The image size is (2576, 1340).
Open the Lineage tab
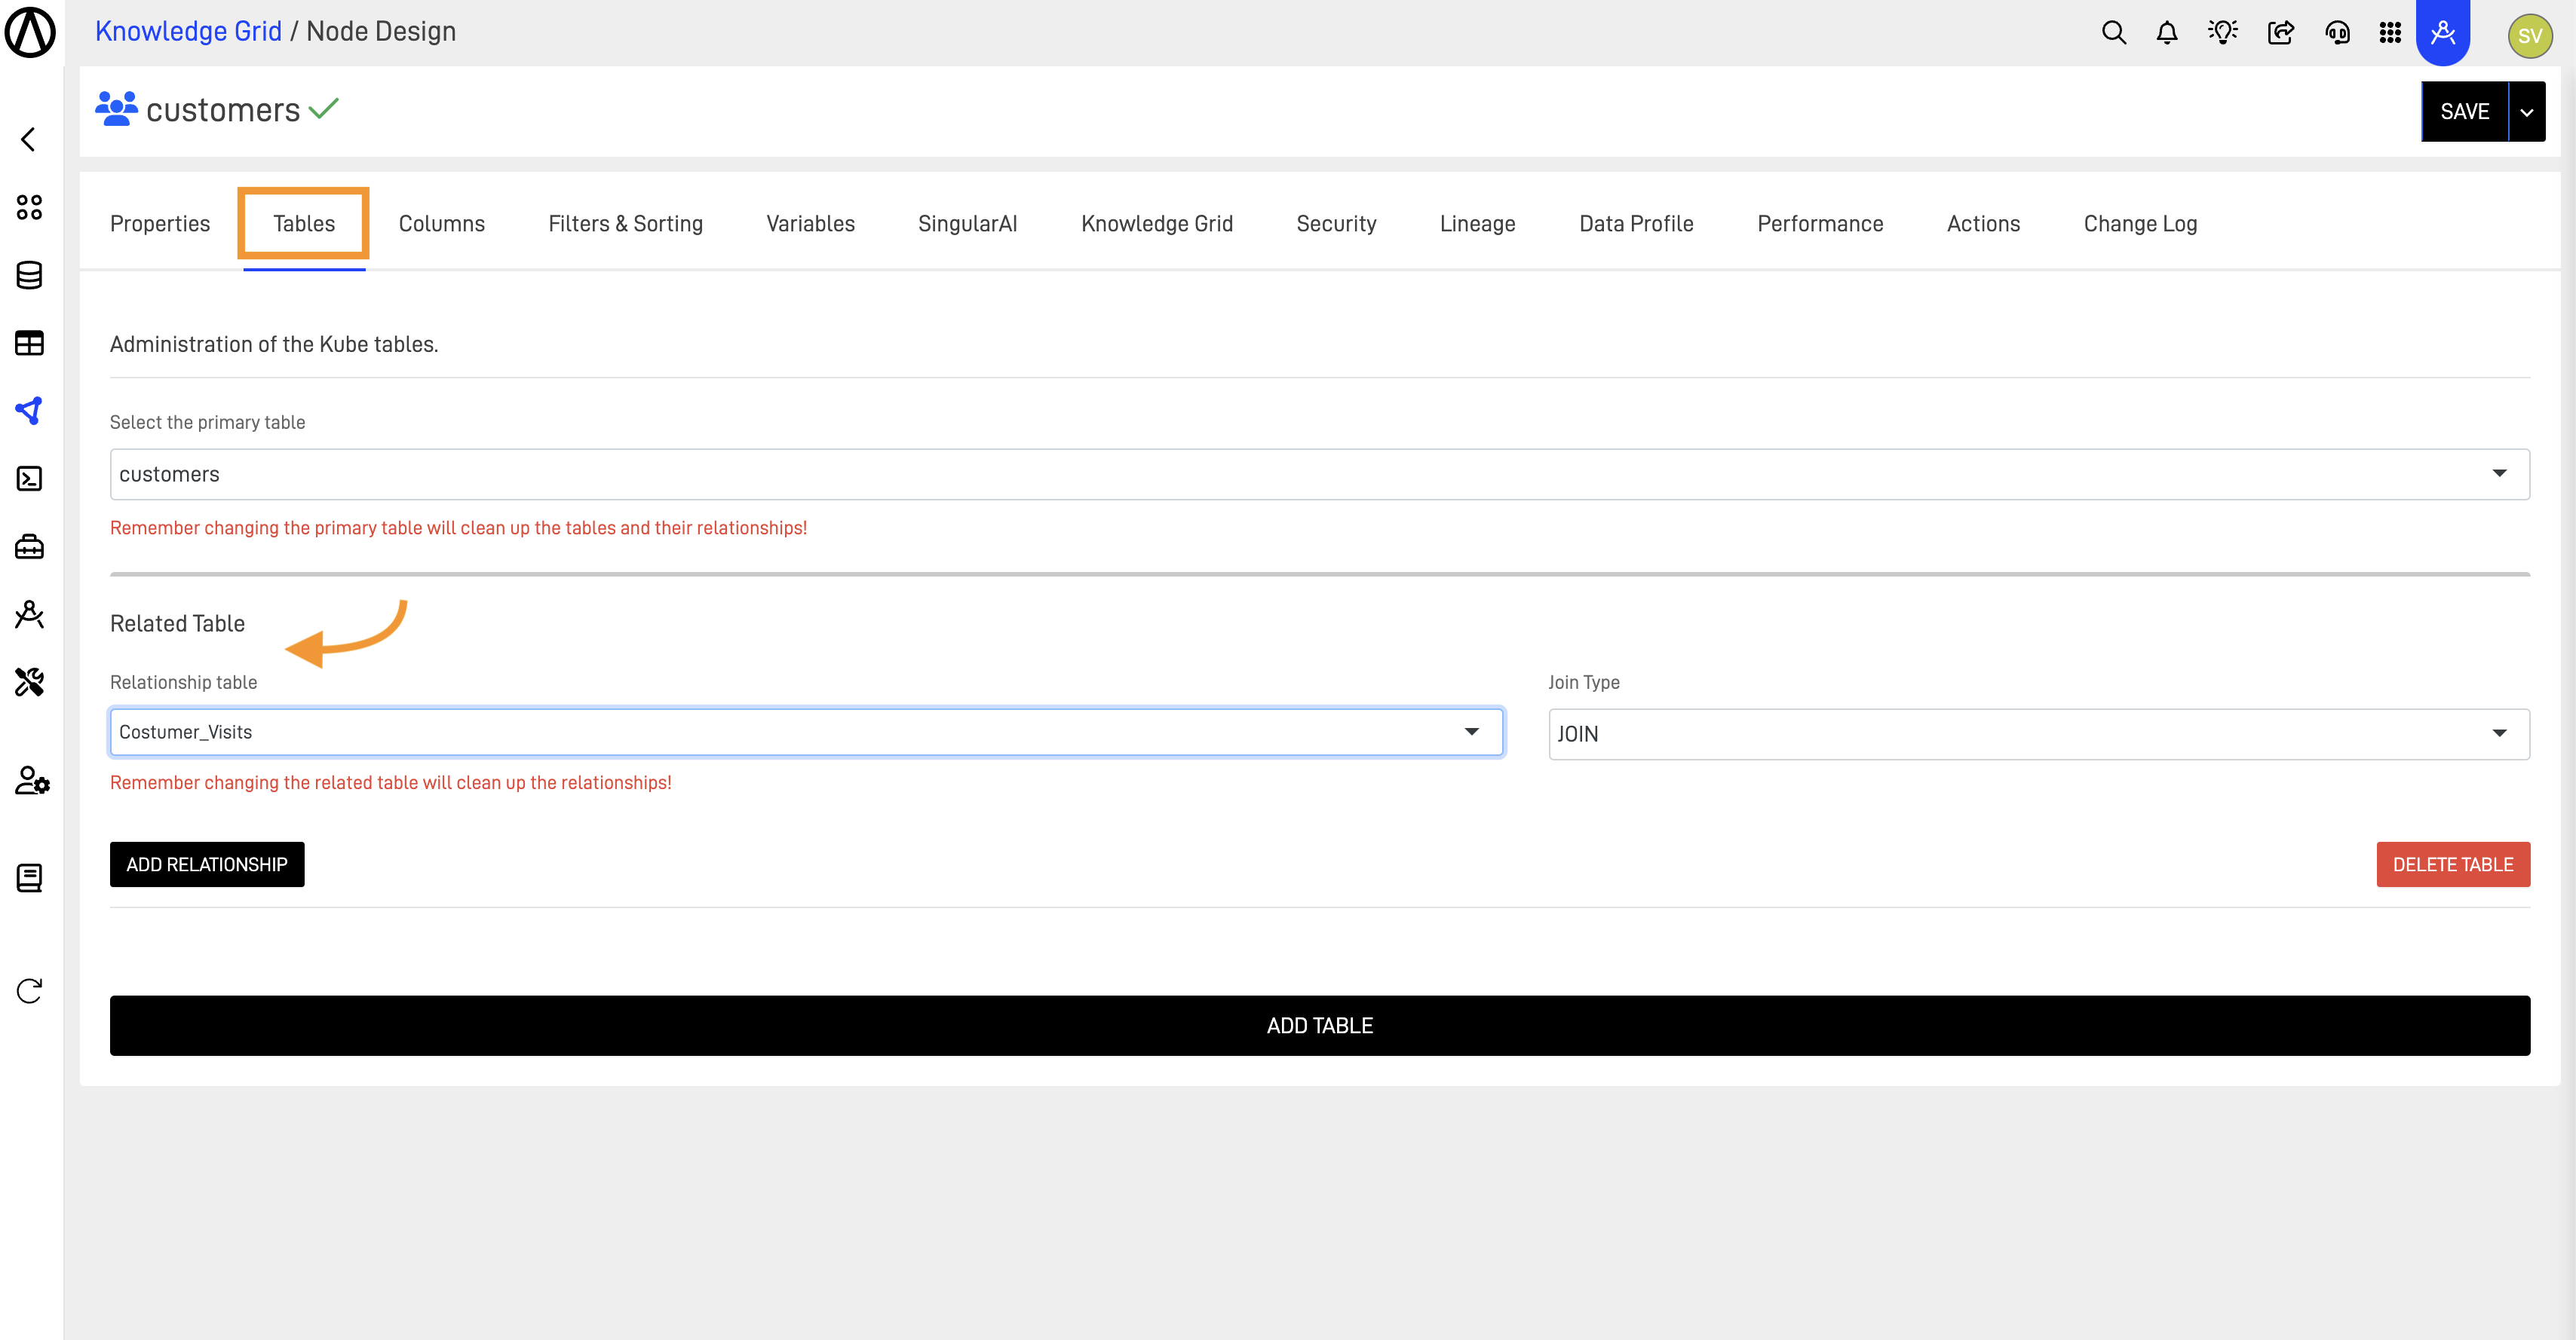1478,224
